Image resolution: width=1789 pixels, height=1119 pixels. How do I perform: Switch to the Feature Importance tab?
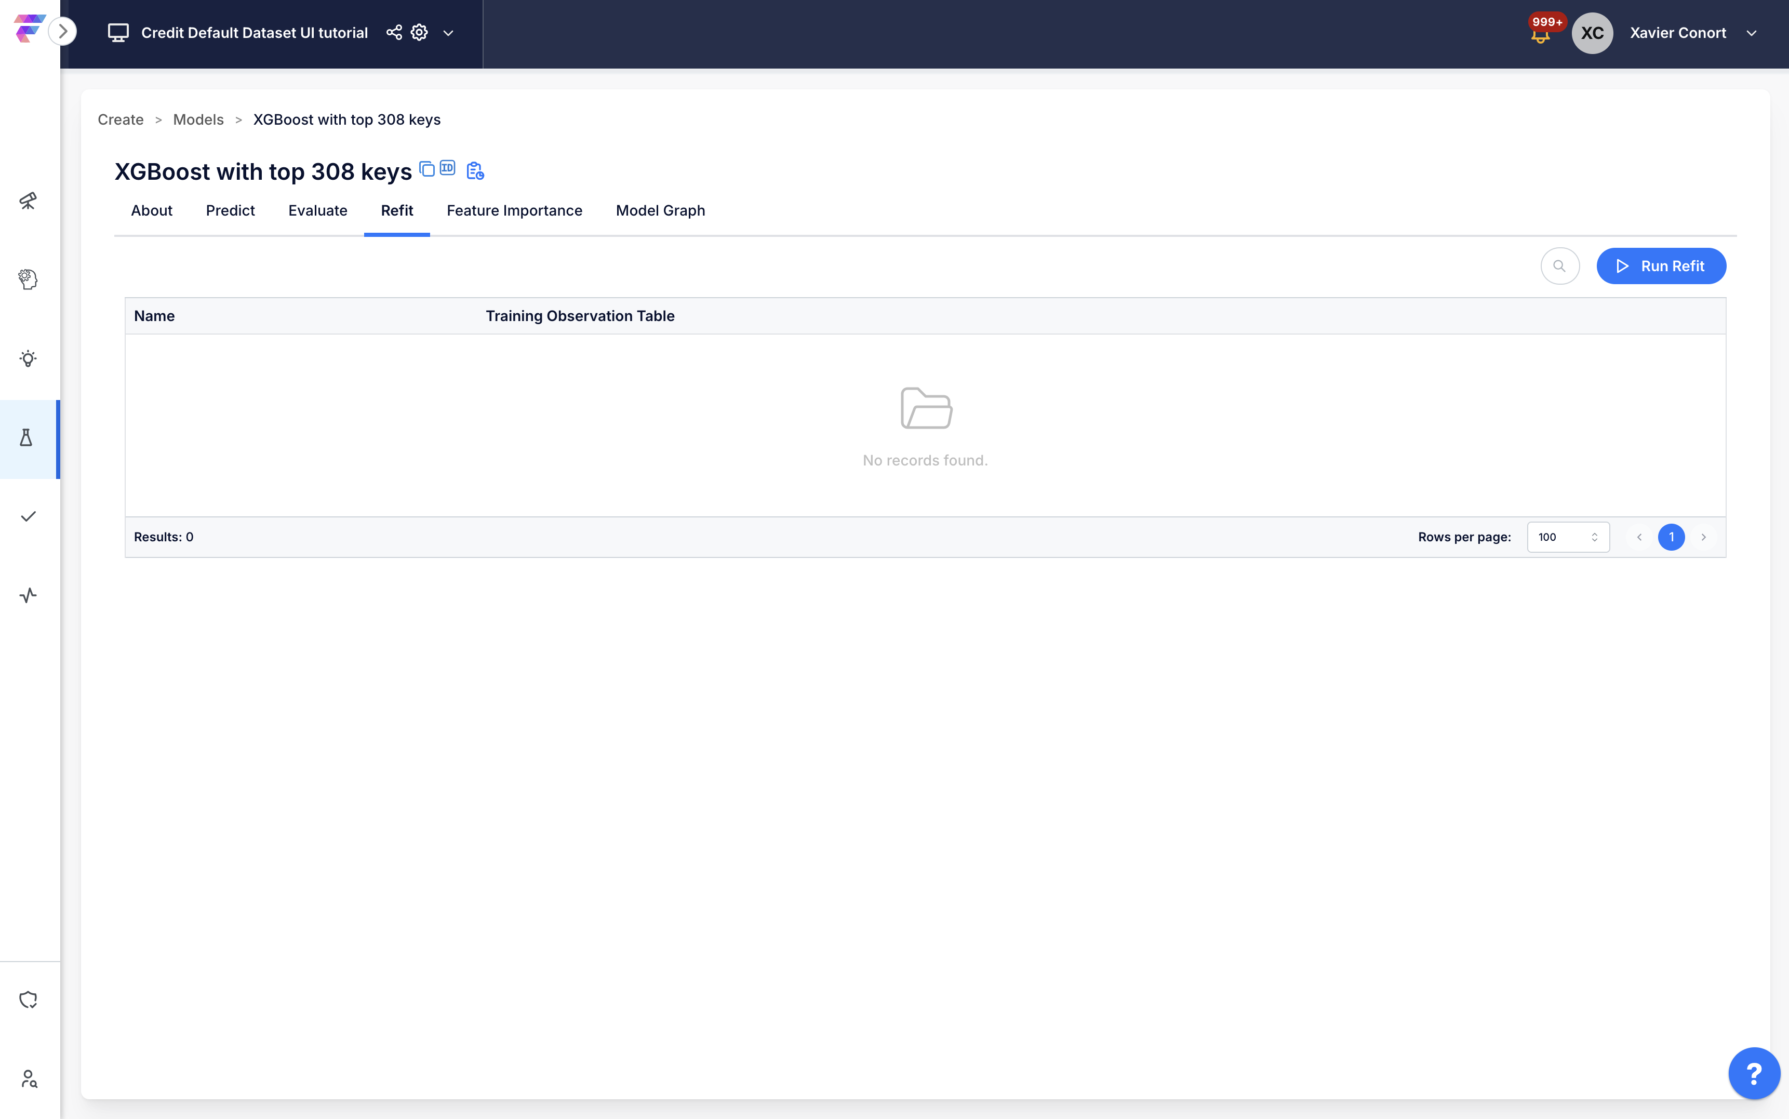pos(514,211)
